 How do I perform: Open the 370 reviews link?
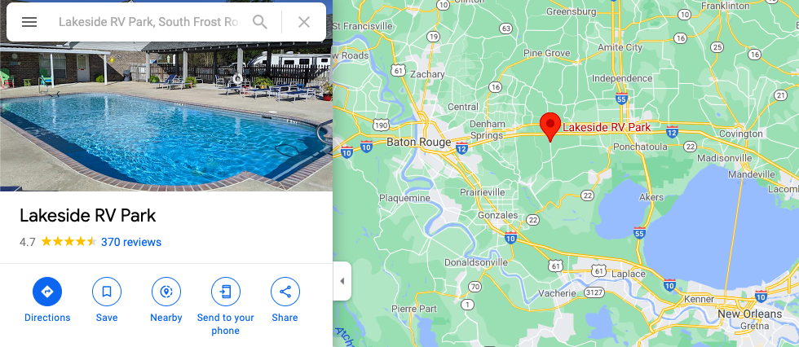pos(131,242)
